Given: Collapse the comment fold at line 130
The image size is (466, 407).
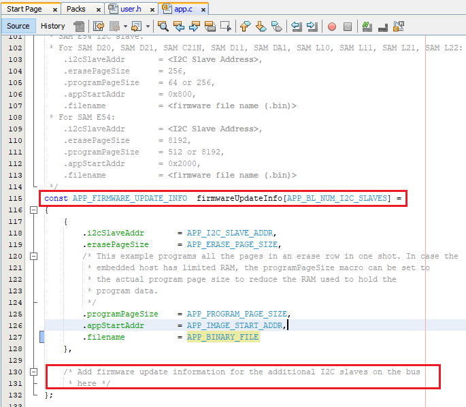Looking at the screenshot, I should click(34, 372).
